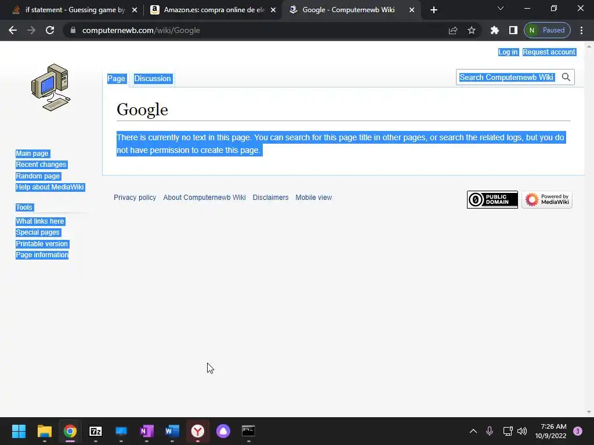Click the page vertical scrollbar
594x445 pixels.
589,229
